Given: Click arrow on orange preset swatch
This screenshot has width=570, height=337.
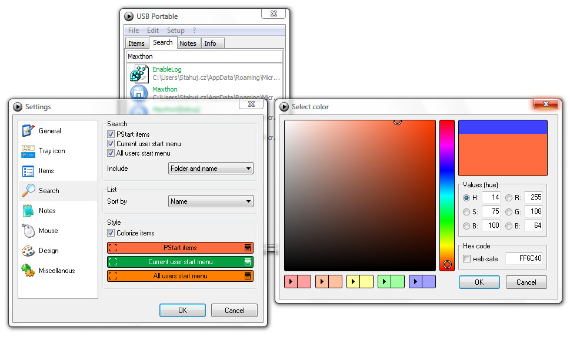Looking at the screenshot, I should click(322, 281).
